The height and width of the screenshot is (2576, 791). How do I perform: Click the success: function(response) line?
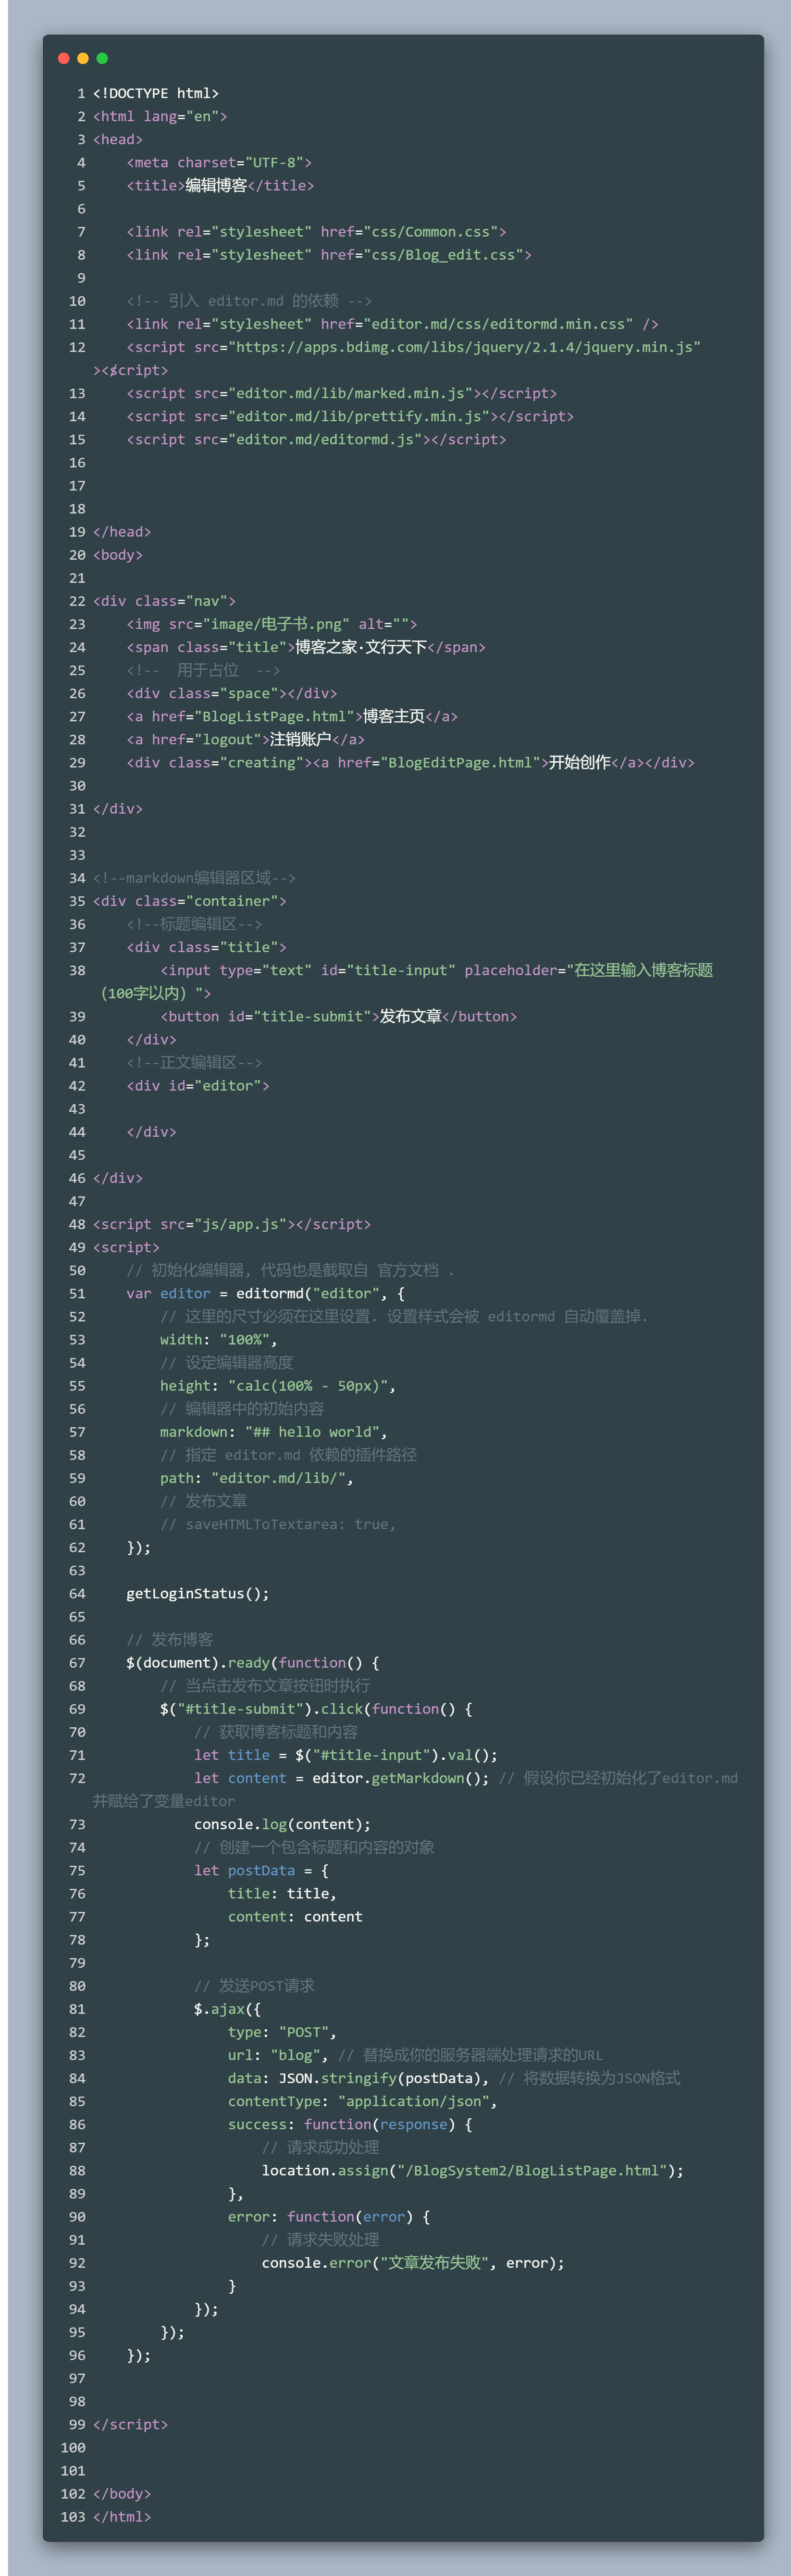pos(349,2124)
